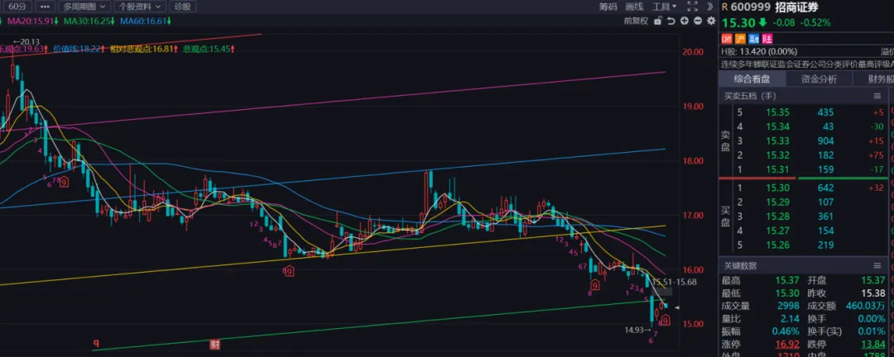
Task: Click buy level 3 price 15.28
Action: coord(776,216)
